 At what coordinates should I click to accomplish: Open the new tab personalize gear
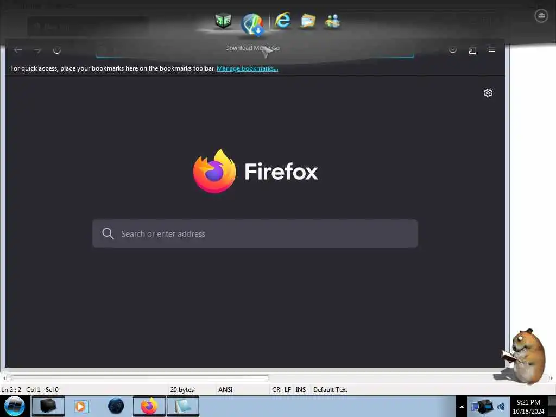pos(488,93)
